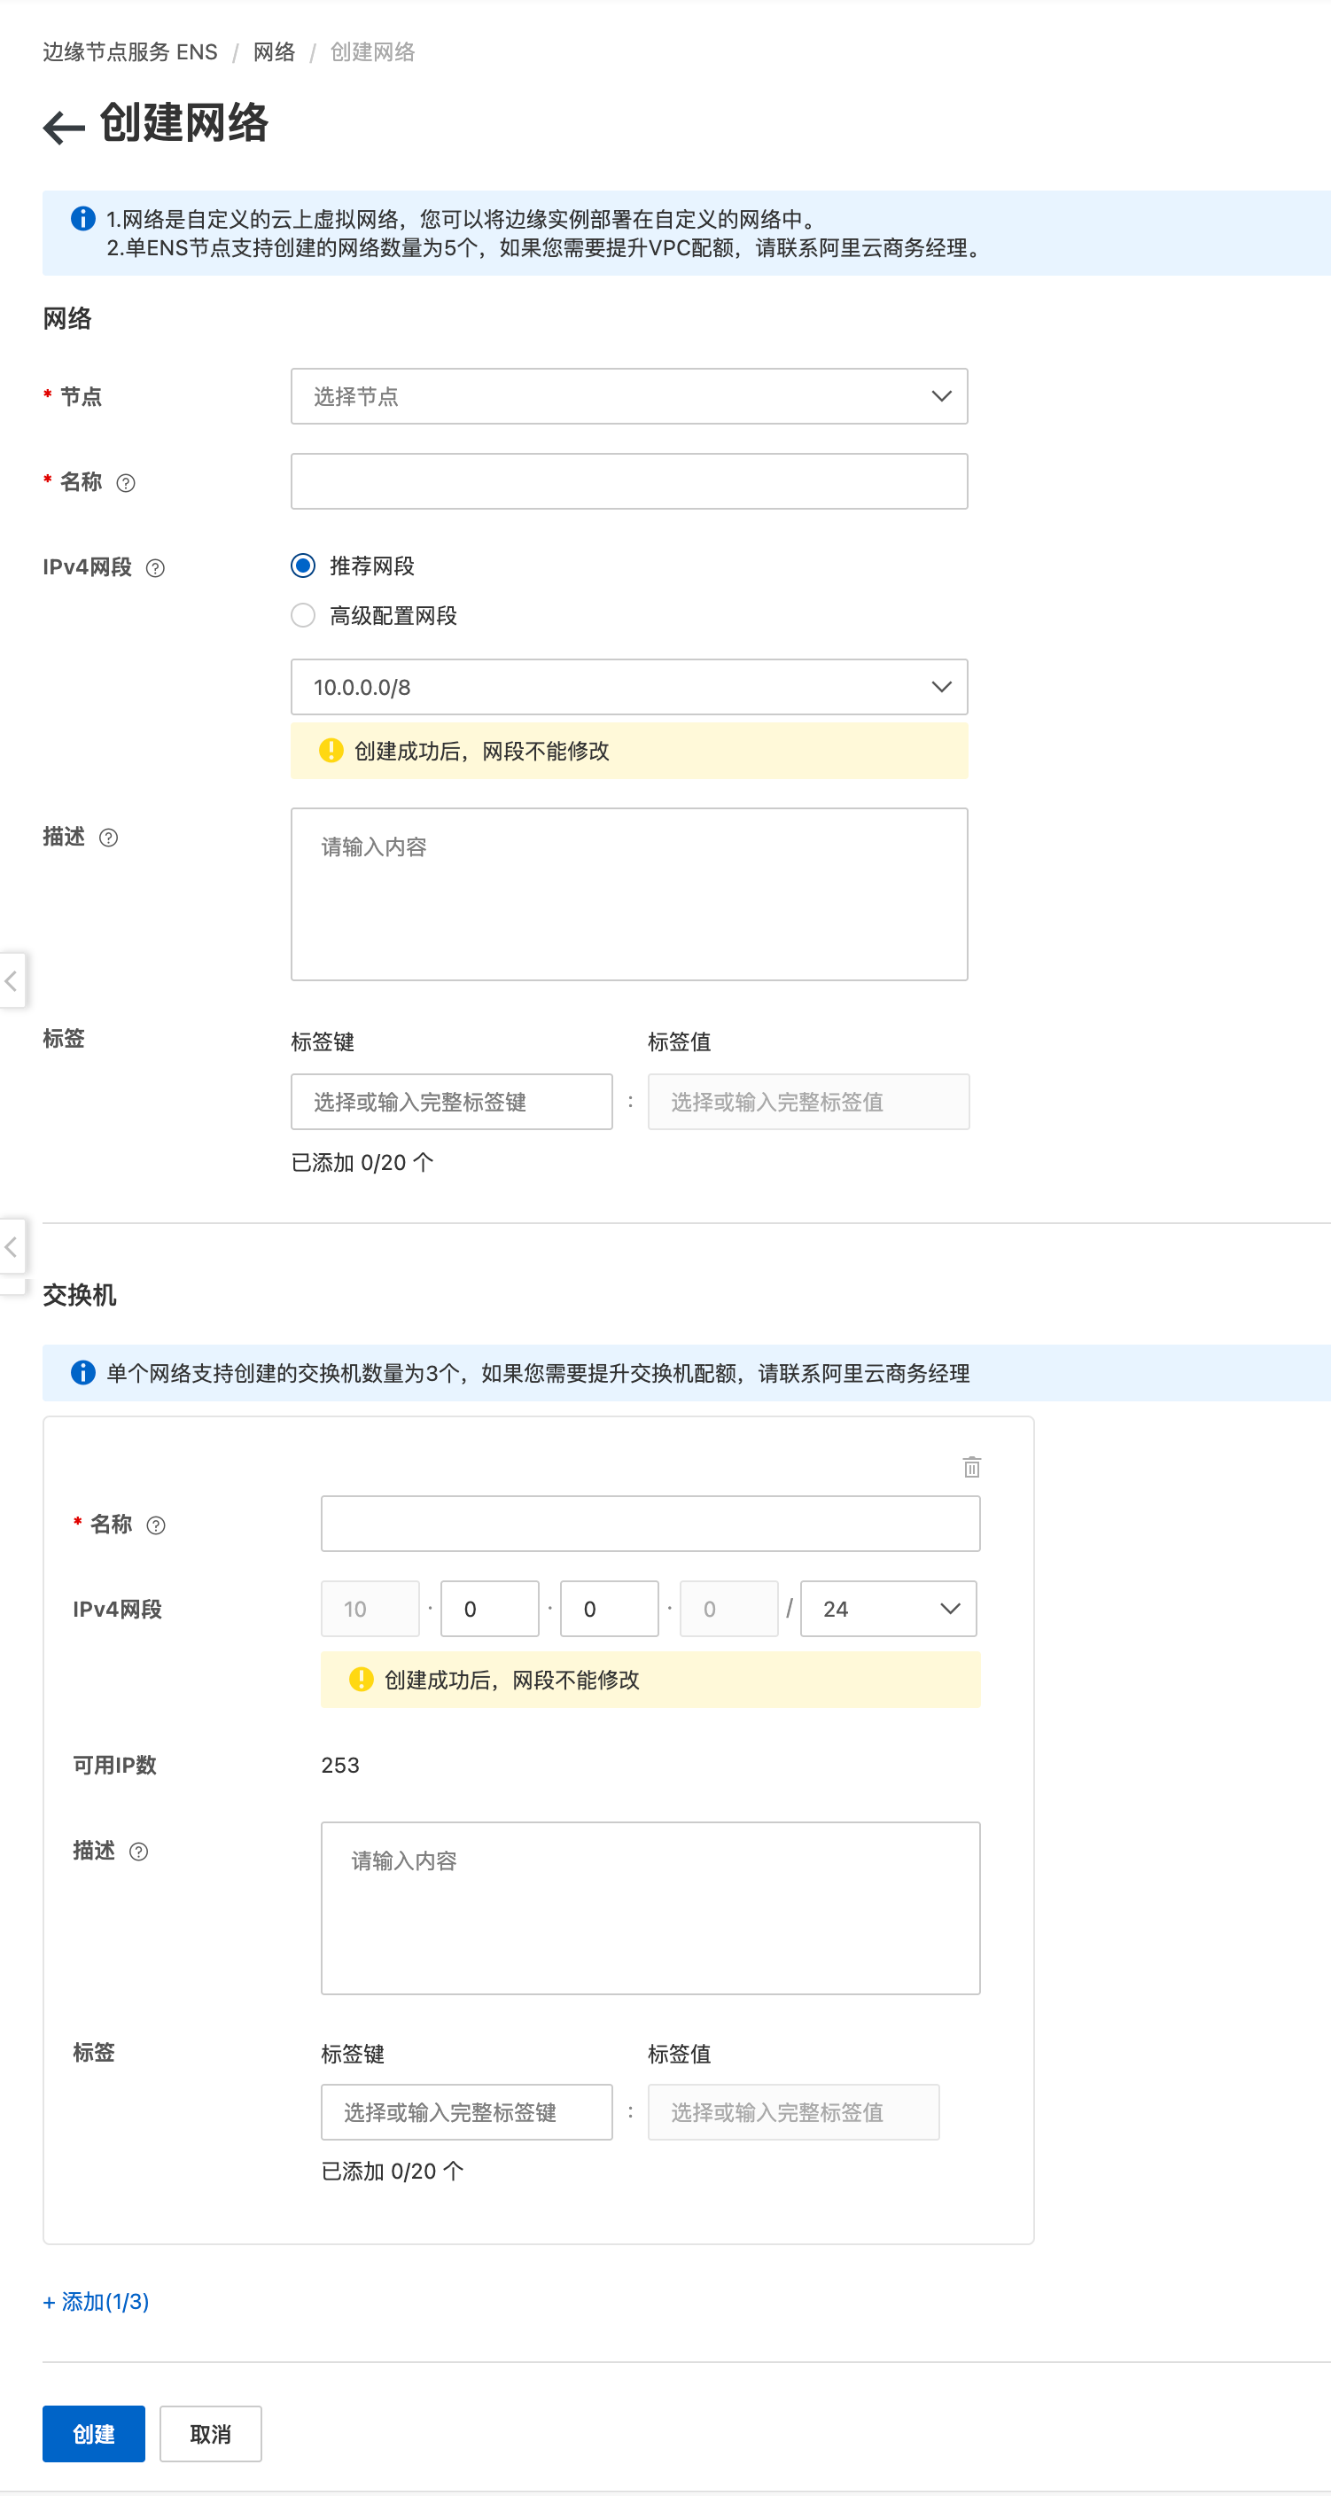This screenshot has height=2496, width=1331.
Task: Click the switch 已添加 0/20 个 counter
Action: click(x=393, y=2171)
